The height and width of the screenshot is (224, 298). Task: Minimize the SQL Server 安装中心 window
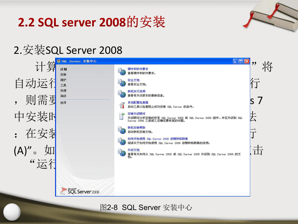(236, 61)
